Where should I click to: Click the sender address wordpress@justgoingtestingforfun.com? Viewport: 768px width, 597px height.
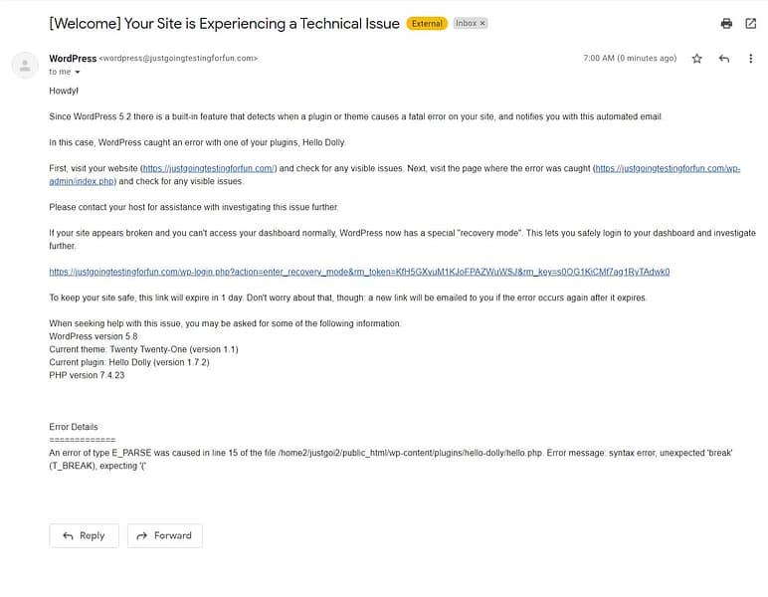pyautogui.click(x=178, y=58)
